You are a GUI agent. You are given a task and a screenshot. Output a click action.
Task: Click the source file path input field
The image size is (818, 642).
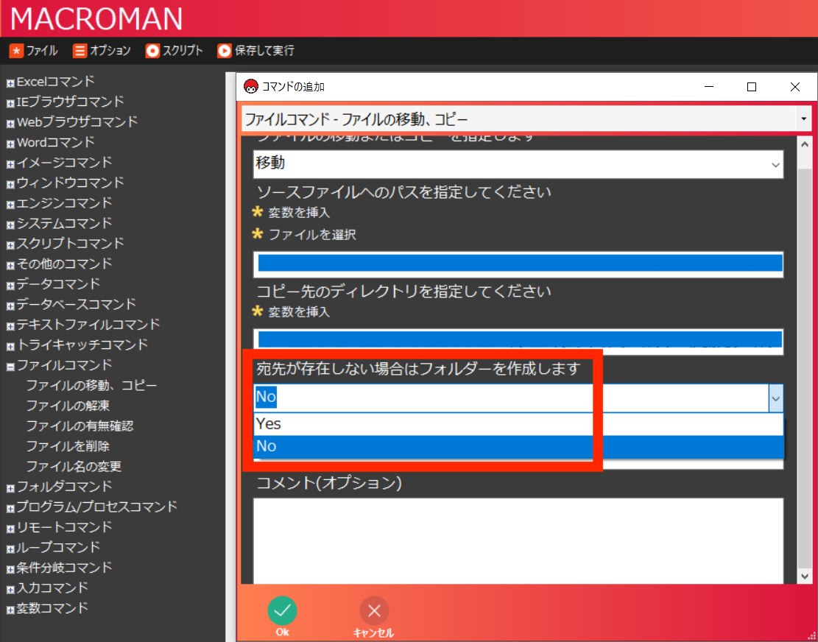coord(518,264)
